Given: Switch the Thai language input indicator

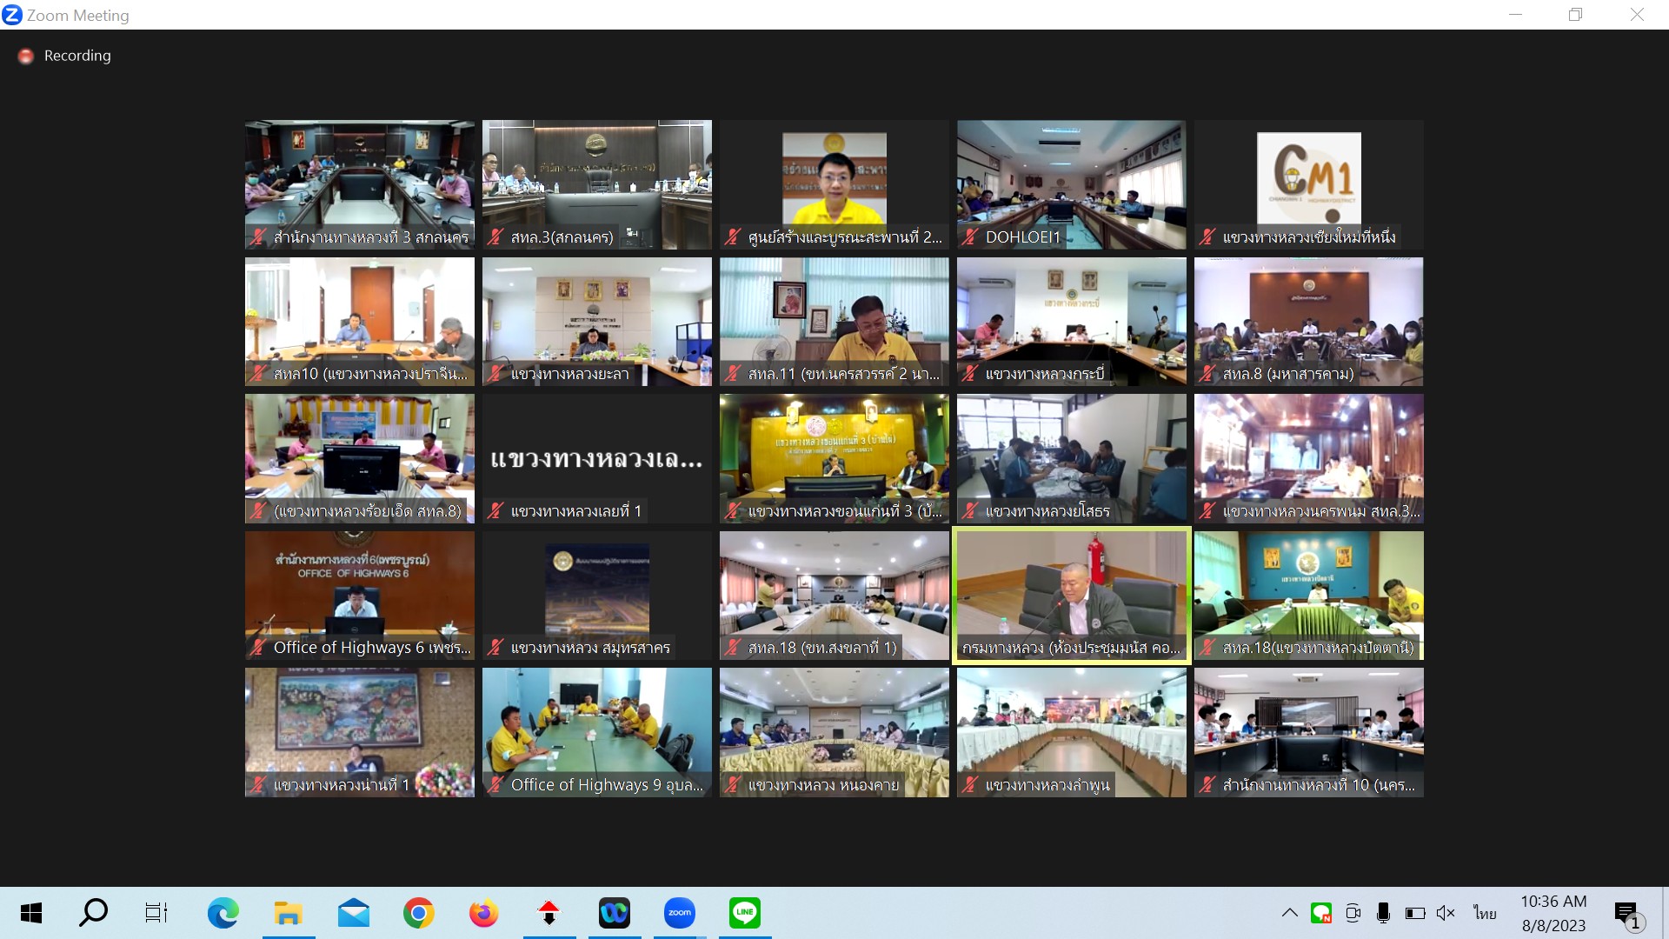Looking at the screenshot, I should click(x=1485, y=913).
